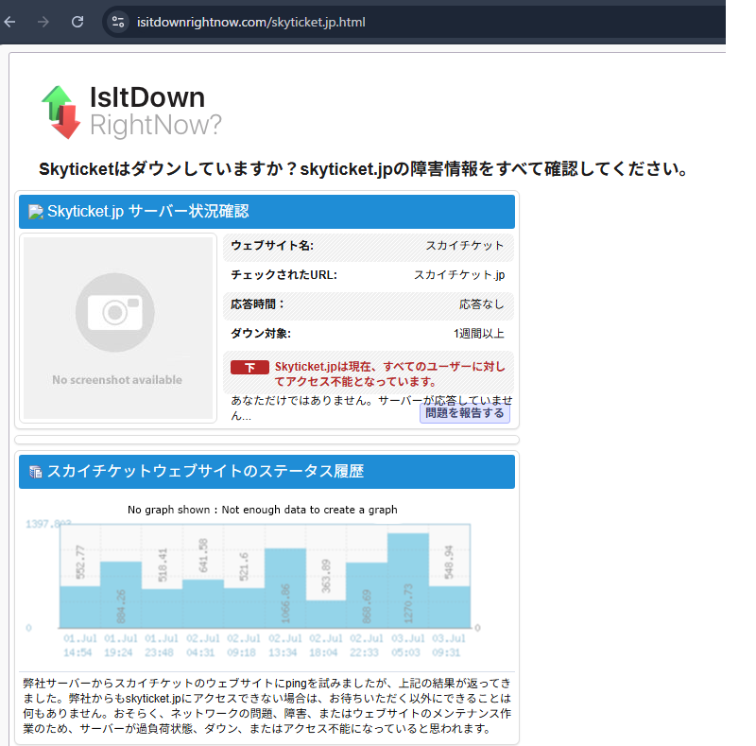
Task: Click the address bar URL text
Action: pos(250,22)
